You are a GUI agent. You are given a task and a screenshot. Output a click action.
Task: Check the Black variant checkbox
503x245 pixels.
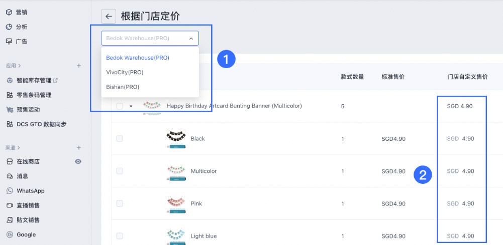pyautogui.click(x=120, y=139)
